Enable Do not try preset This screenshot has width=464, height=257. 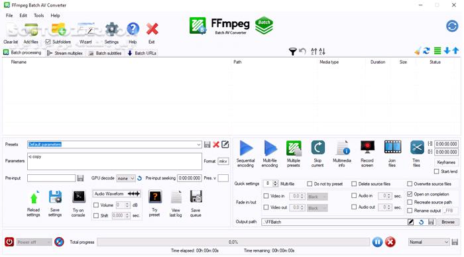coord(310,184)
